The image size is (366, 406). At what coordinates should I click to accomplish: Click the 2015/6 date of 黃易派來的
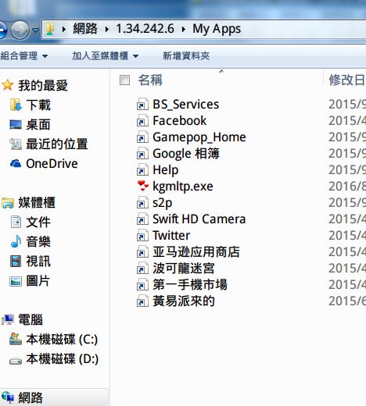pos(347,301)
